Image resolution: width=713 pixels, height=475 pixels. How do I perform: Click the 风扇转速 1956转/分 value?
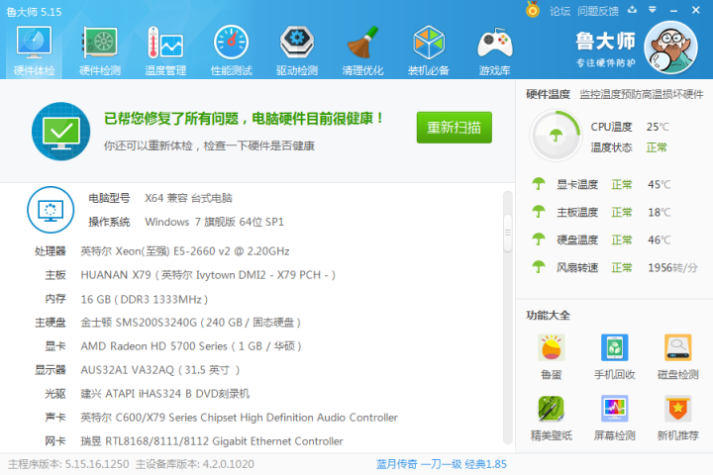[x=672, y=268]
